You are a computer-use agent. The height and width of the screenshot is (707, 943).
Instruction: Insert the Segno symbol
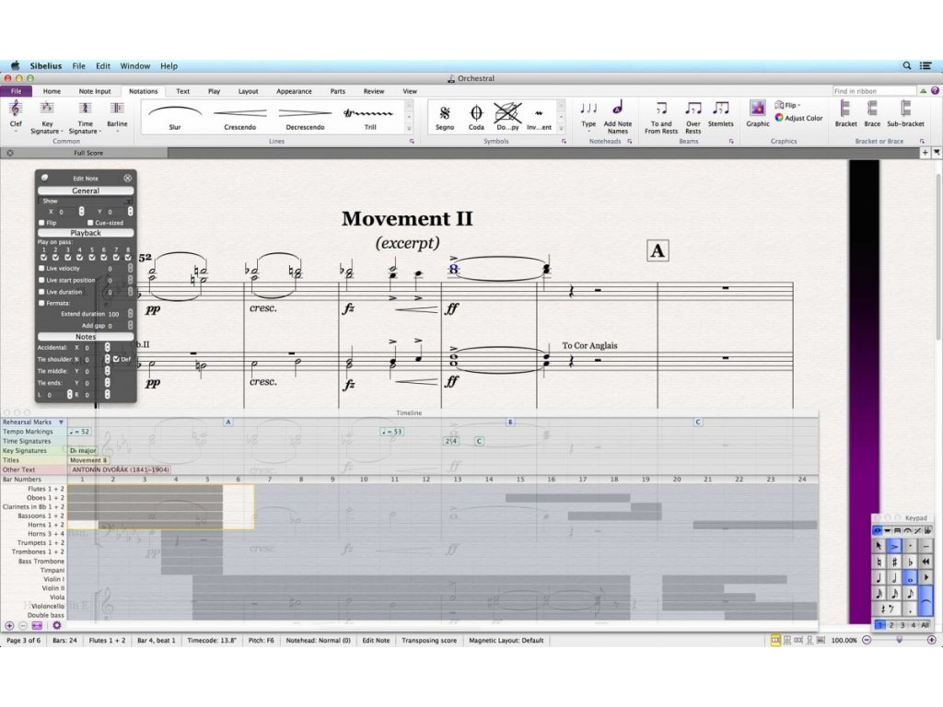pos(445,117)
